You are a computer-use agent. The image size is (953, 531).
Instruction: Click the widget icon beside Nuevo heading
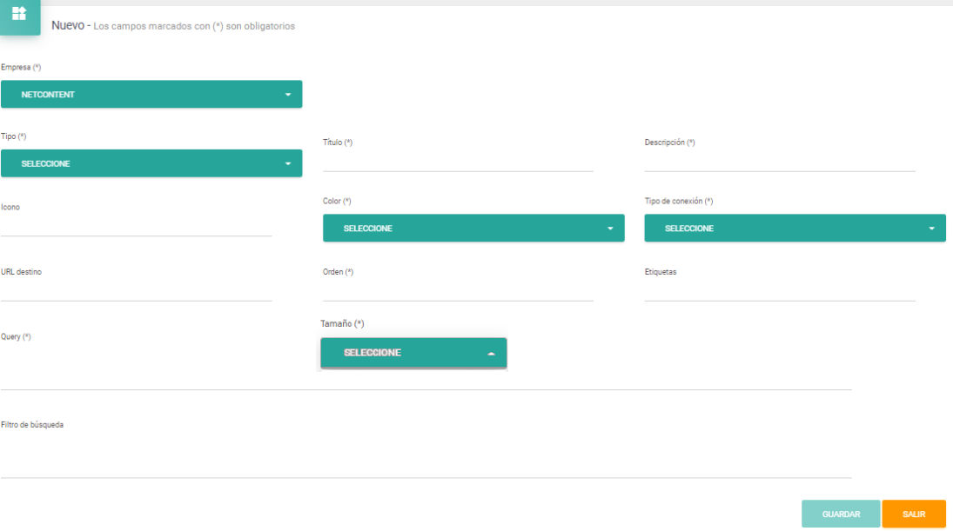coord(19,14)
